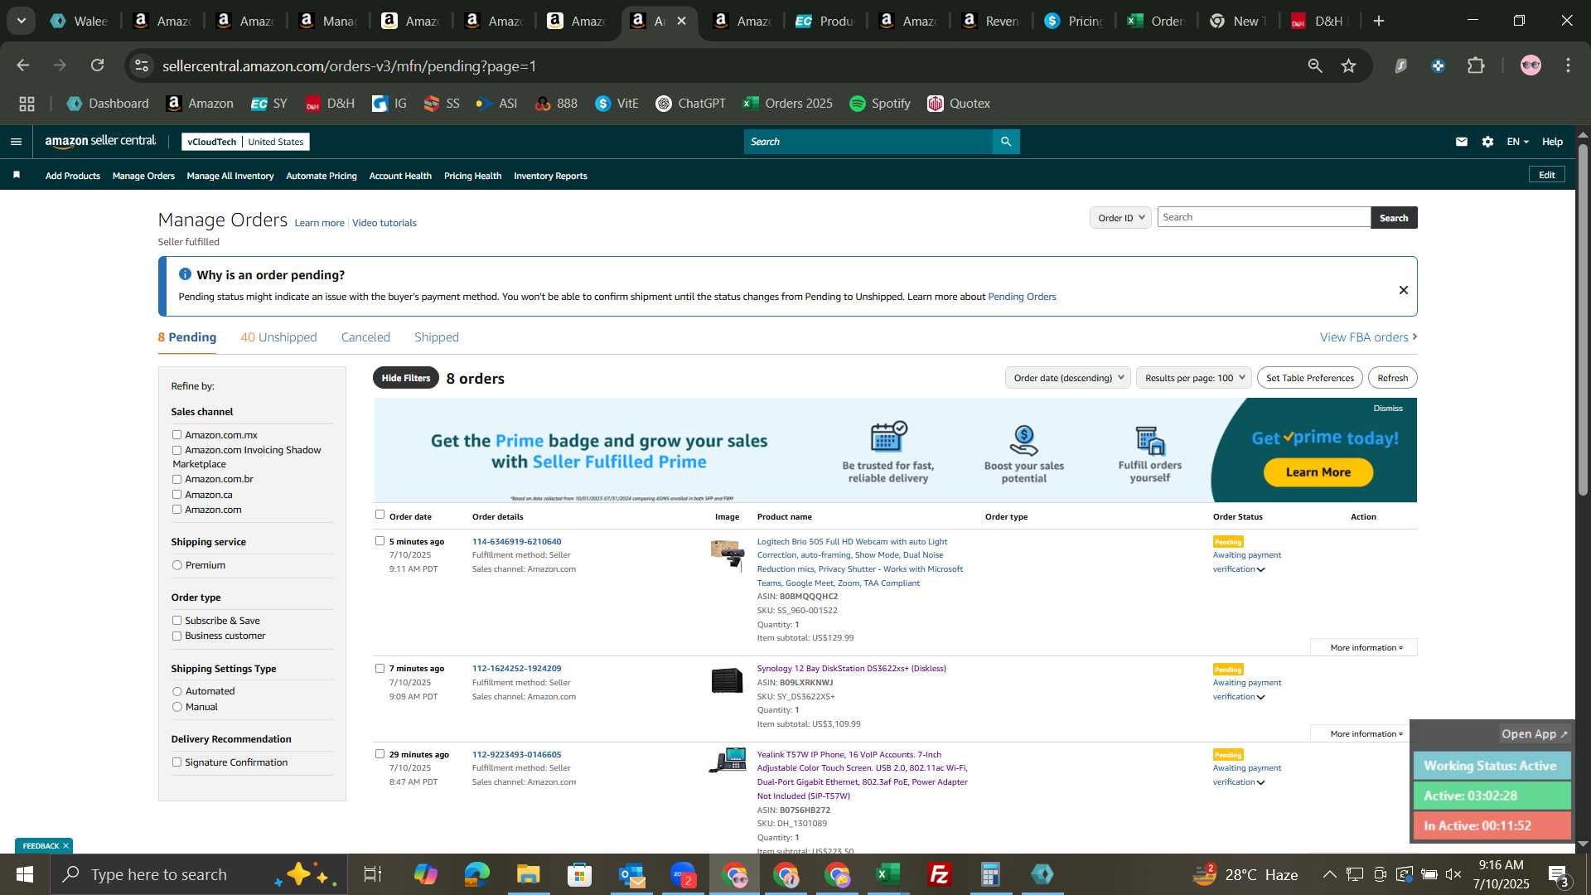Reload the page with browser refresh icon
This screenshot has height=895, width=1591.
click(x=98, y=65)
